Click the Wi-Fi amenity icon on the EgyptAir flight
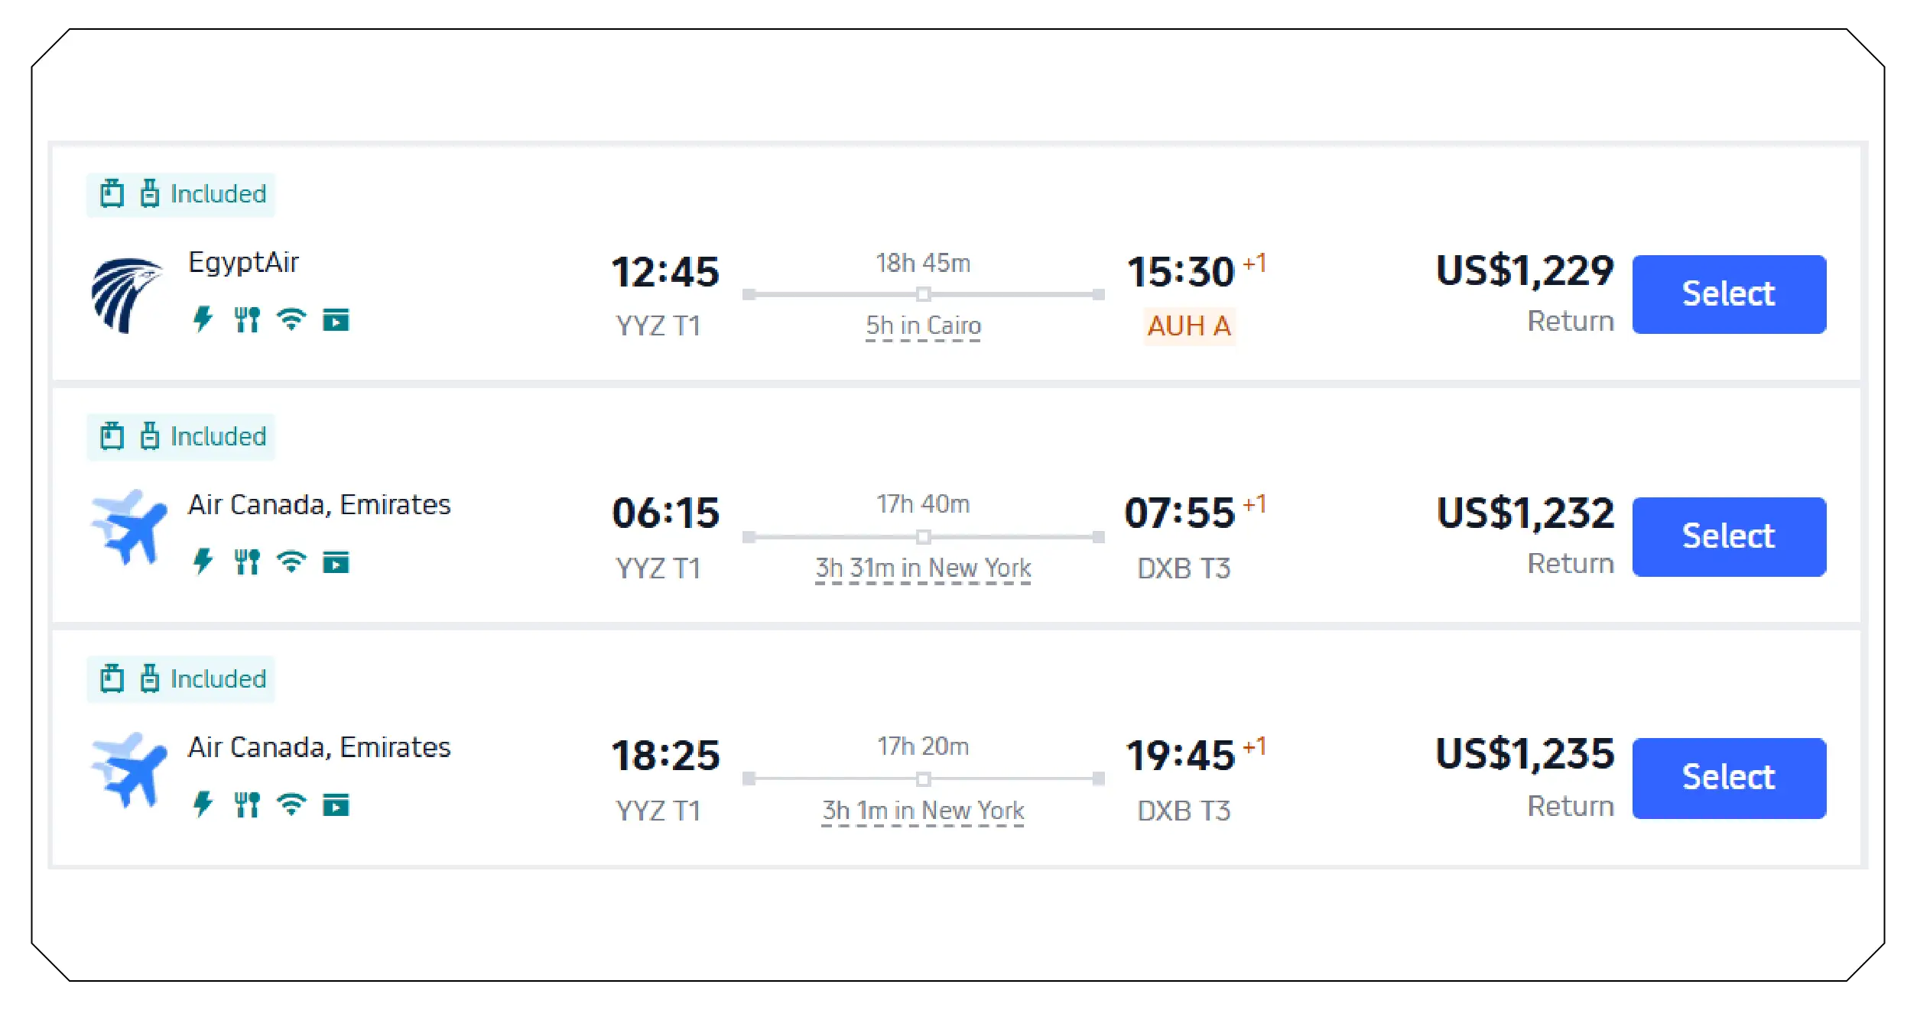1917x1010 pixels. [291, 320]
